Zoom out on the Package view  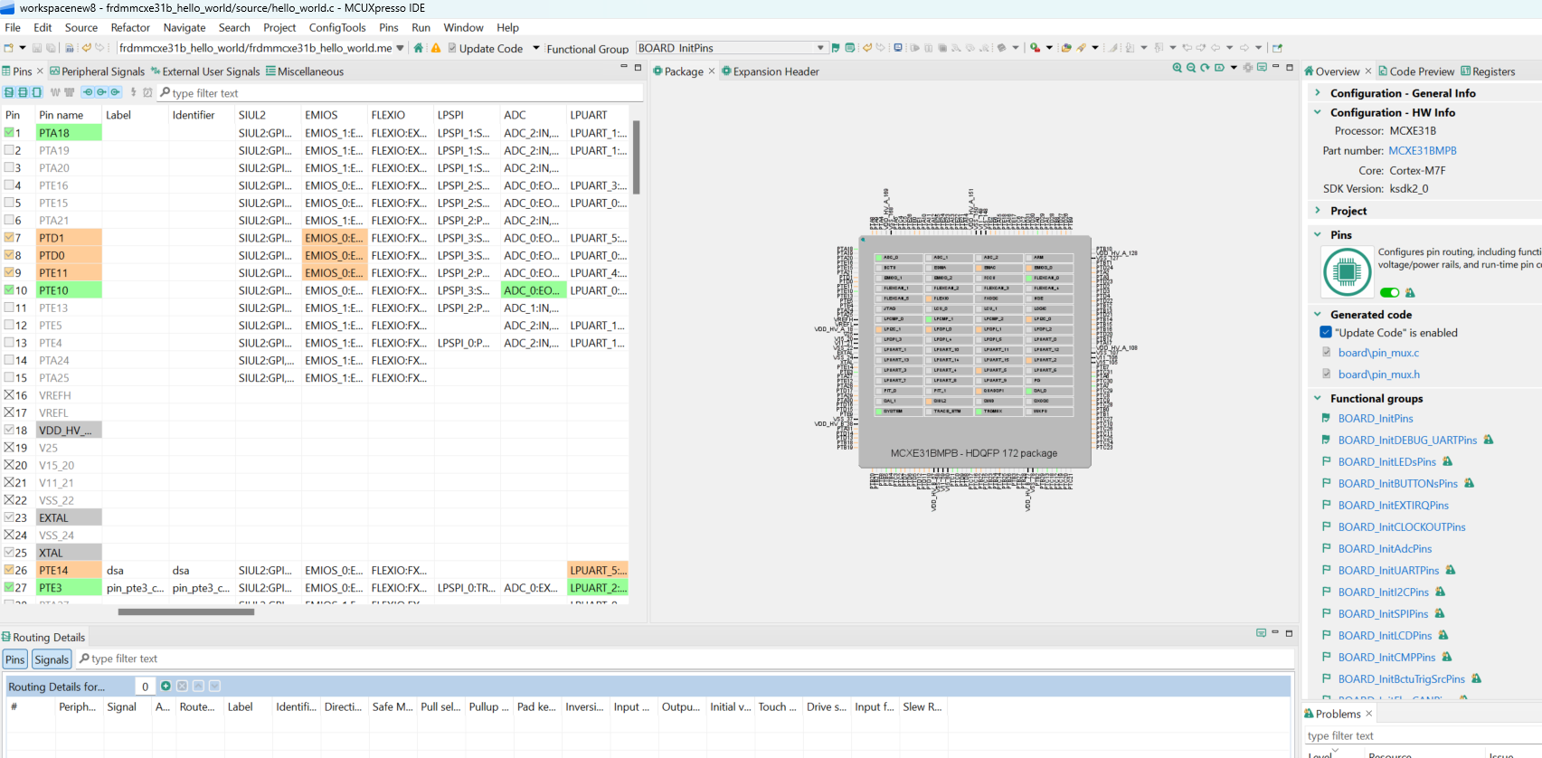point(1191,68)
